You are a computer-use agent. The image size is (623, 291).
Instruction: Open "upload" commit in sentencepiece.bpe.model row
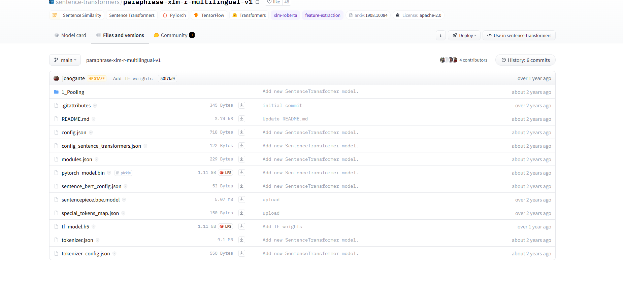271,199
